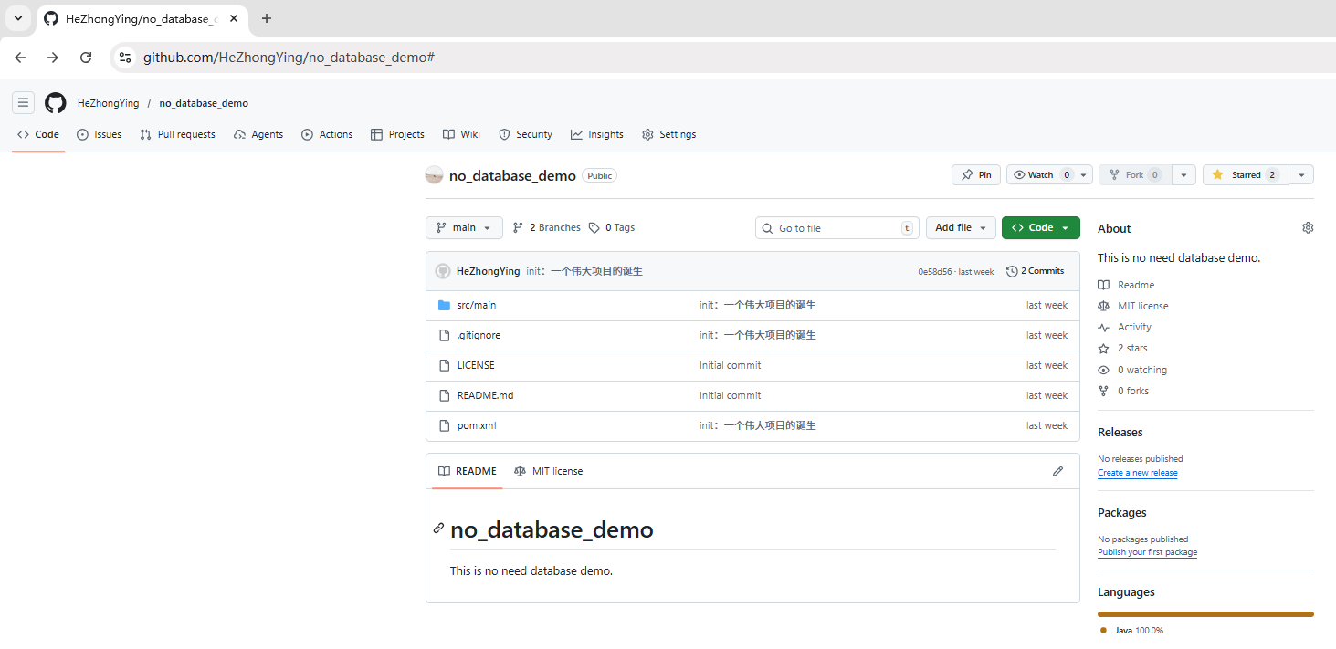Open Activity in About sidebar

point(1125,327)
